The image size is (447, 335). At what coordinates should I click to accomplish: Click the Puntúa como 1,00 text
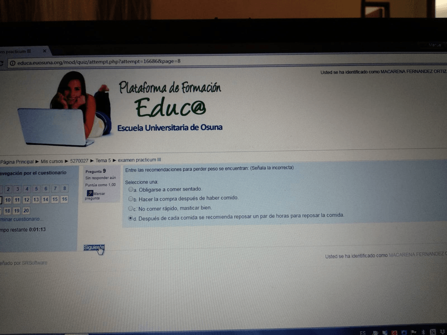click(100, 185)
